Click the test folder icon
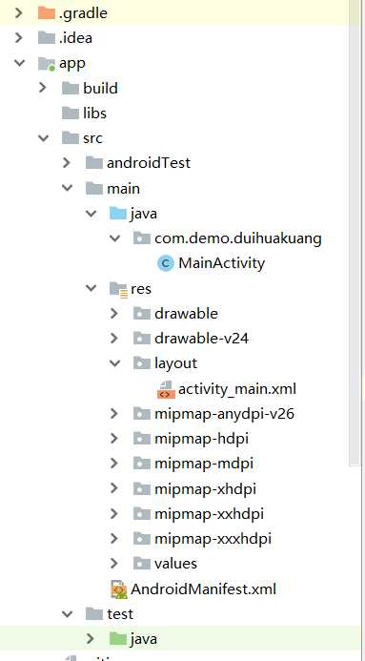365x661 pixels. [x=94, y=614]
